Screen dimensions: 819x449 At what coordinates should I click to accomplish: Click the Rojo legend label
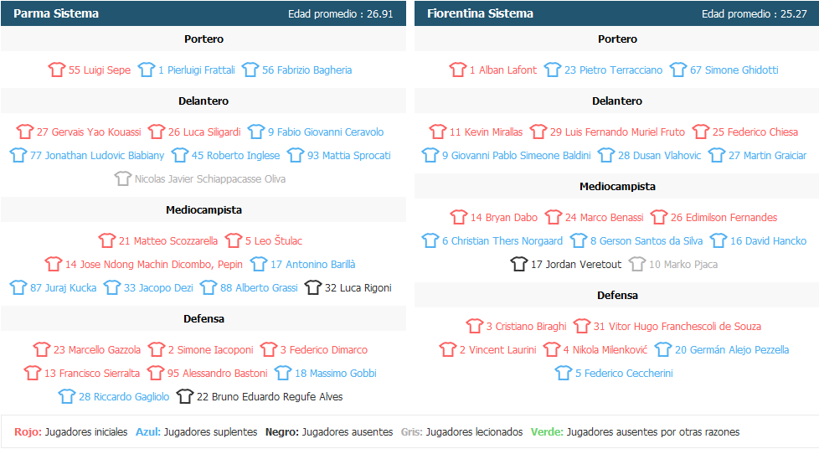[28, 432]
